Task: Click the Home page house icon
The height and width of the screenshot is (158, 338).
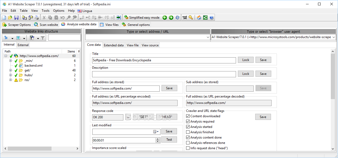Action: pyautogui.click(x=199, y=18)
